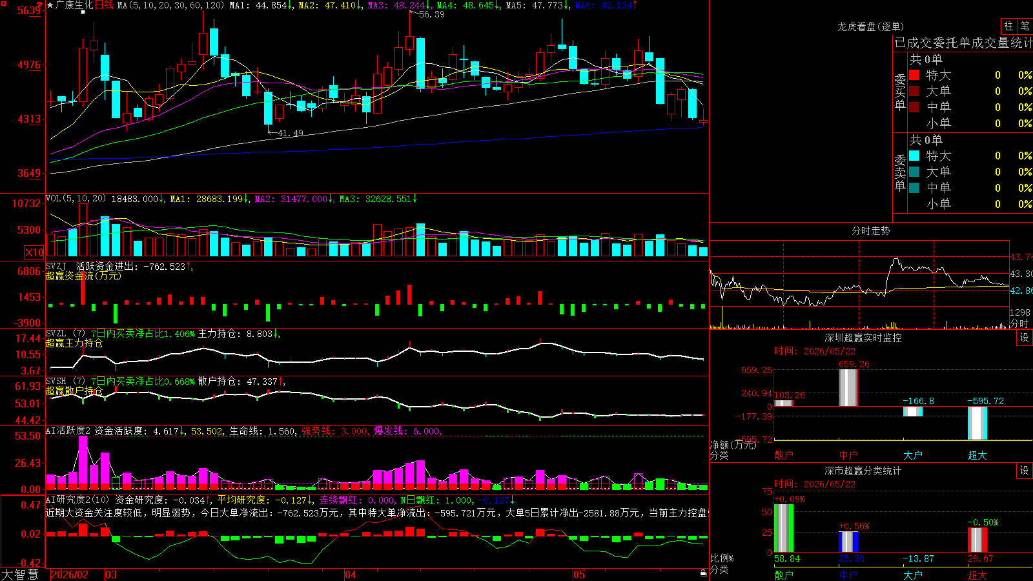1033x581 pixels.
Task: Click the 58.84 散户 ratio value
Action: pos(787,558)
